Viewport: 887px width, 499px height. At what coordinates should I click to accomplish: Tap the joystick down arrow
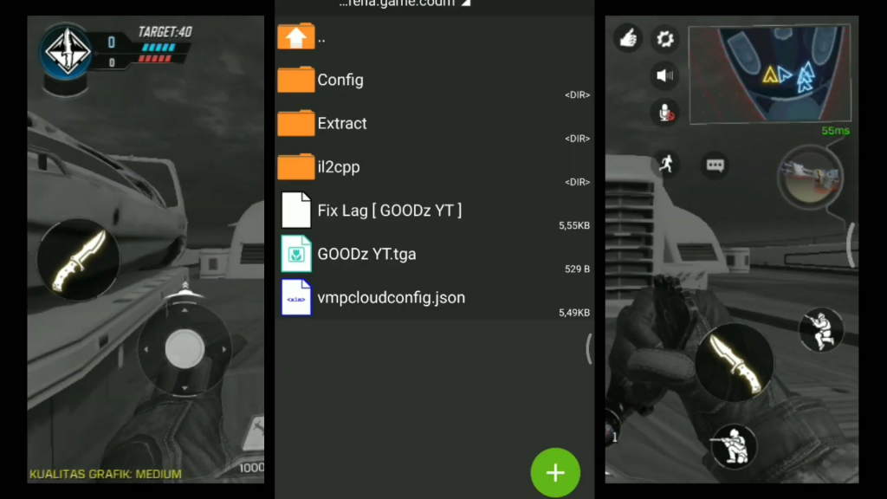(x=185, y=388)
